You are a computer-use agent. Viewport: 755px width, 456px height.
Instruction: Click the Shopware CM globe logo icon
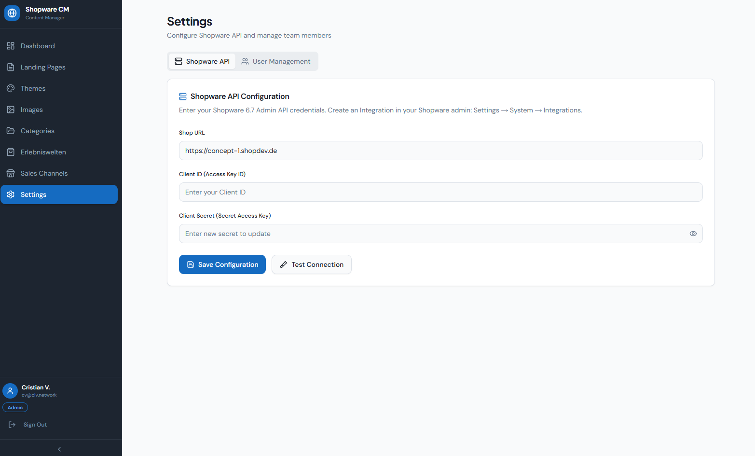(x=12, y=13)
